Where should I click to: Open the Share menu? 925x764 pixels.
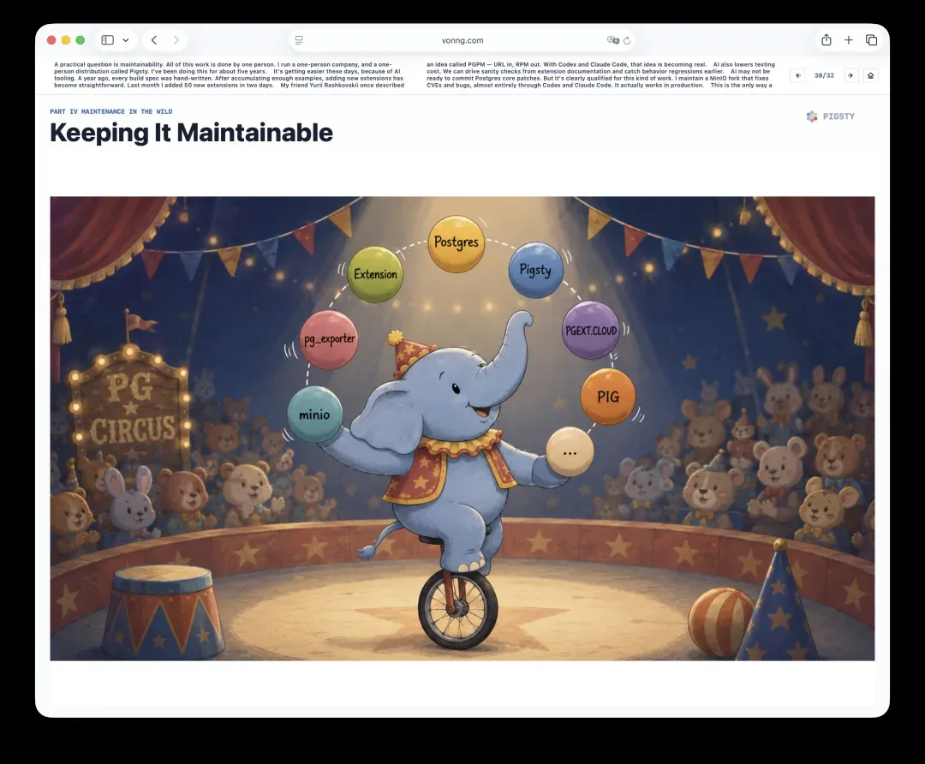tap(827, 39)
